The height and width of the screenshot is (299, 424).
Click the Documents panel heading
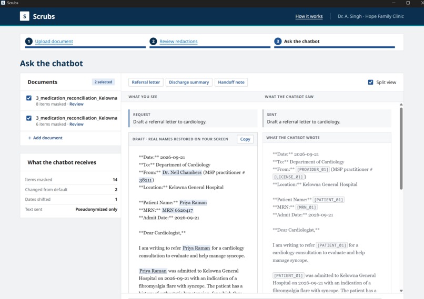point(43,82)
